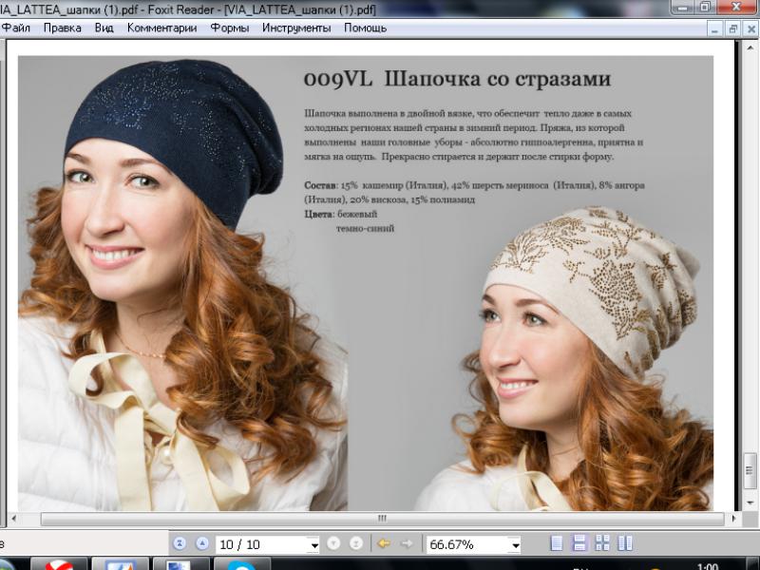760x570 pixels.
Task: Open the Инструменты menu
Action: point(296,28)
